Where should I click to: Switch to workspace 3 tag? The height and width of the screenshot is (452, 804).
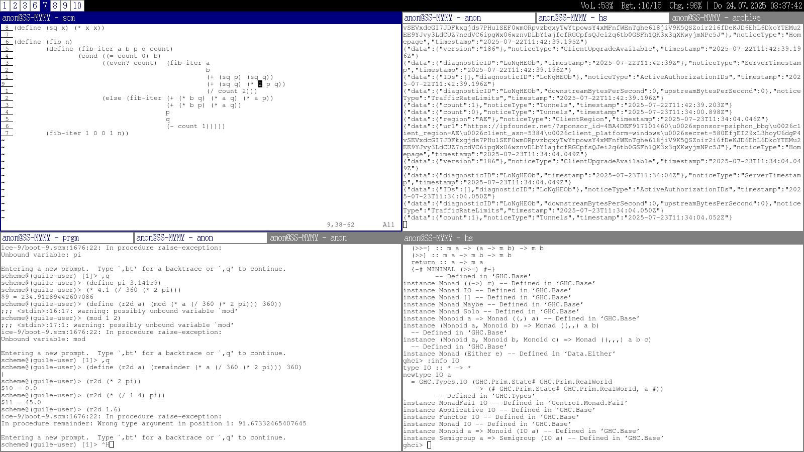click(25, 6)
